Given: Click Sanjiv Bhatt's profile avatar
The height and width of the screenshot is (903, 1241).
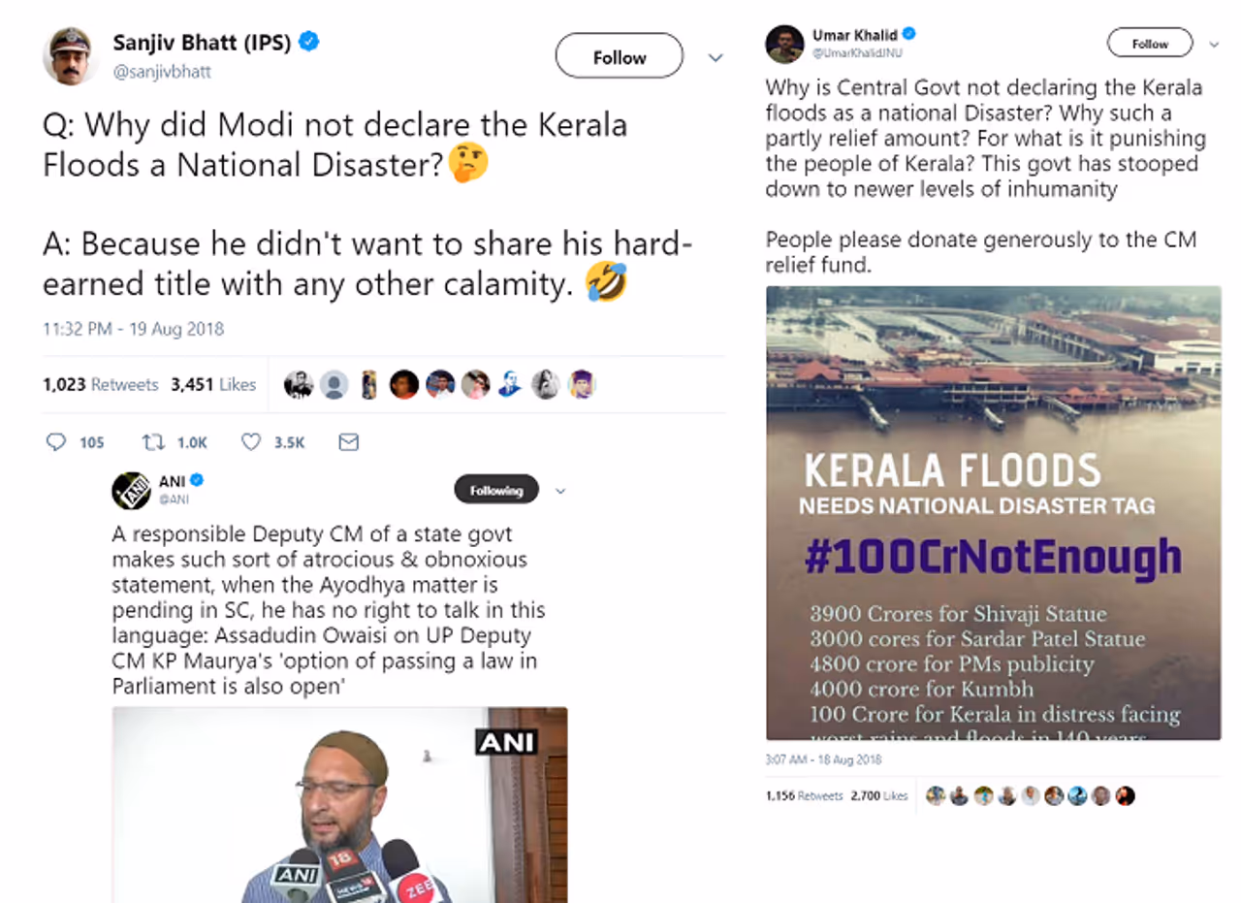Looking at the screenshot, I should tap(70, 56).
